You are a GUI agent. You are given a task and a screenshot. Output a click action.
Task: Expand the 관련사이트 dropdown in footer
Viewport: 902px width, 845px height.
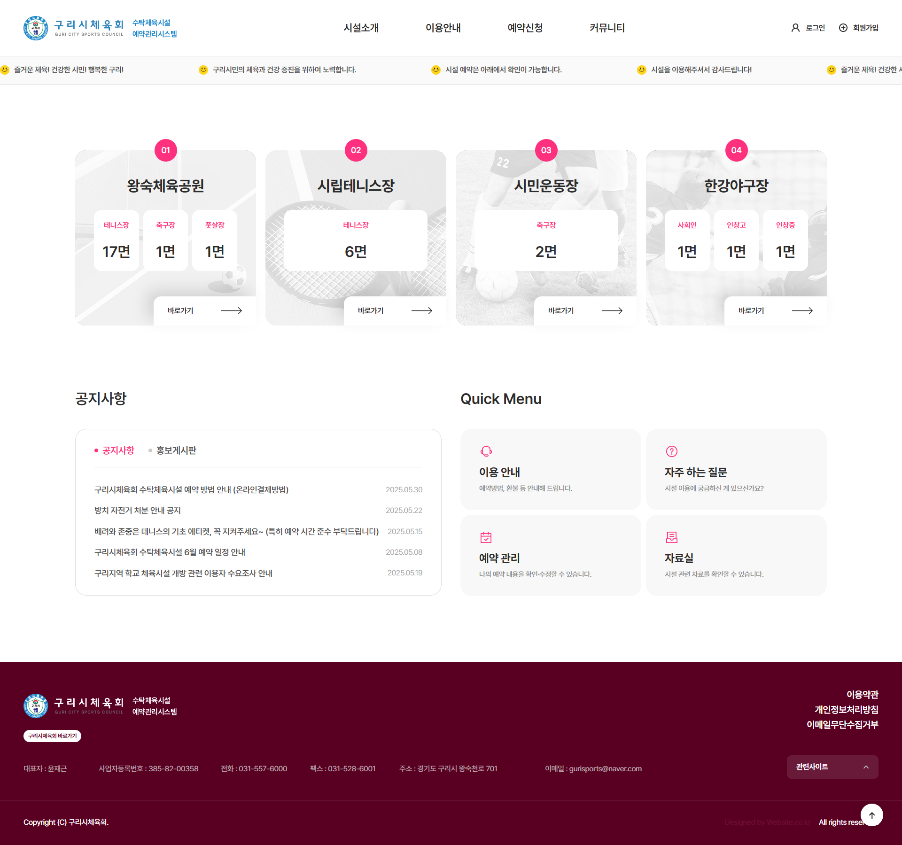(x=832, y=767)
